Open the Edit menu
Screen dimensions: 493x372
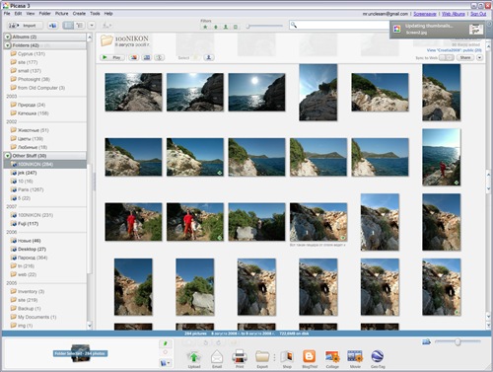(18, 14)
